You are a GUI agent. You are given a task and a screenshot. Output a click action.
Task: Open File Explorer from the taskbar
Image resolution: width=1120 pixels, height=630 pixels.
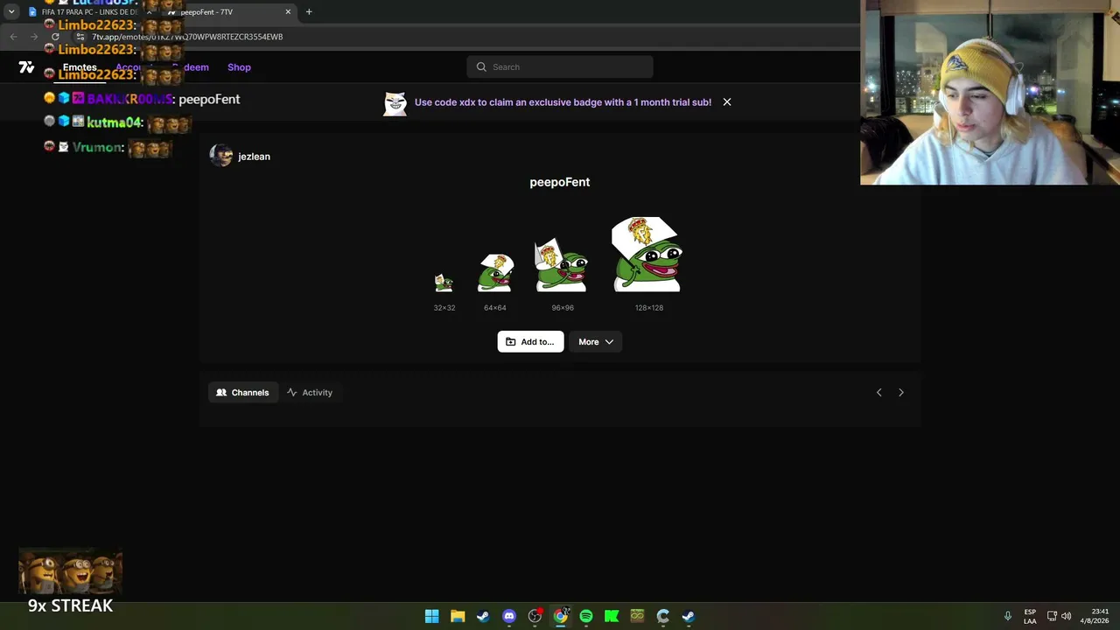tap(458, 616)
